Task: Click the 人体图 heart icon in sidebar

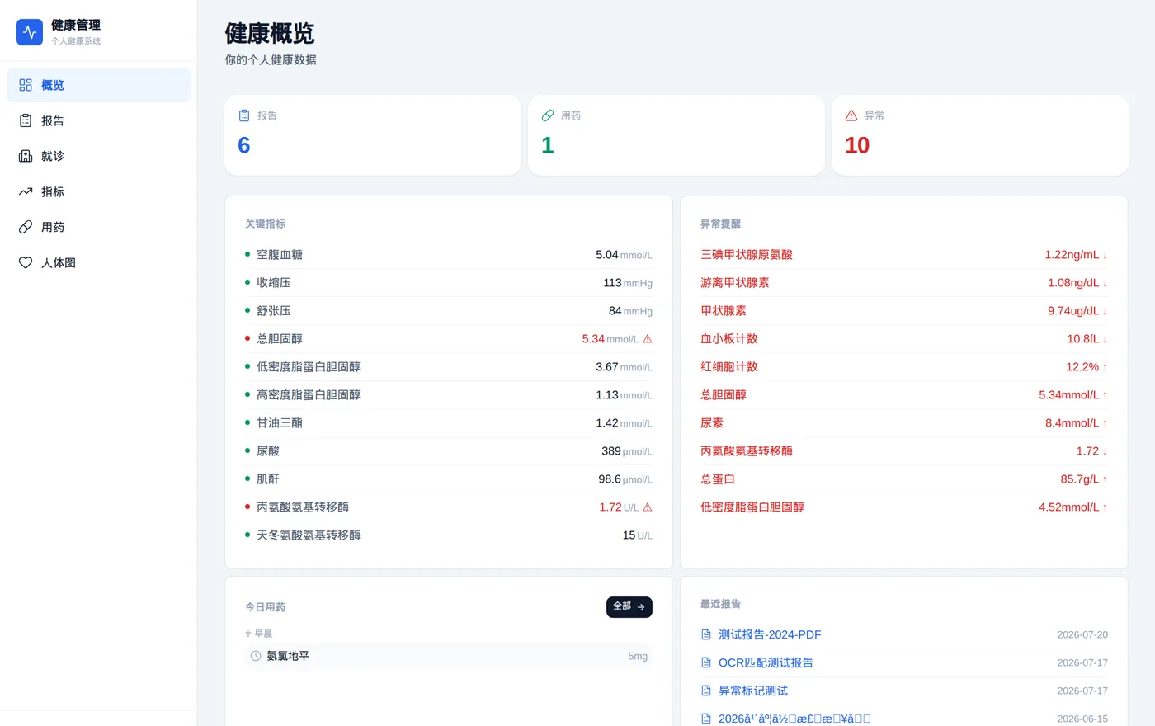Action: pyautogui.click(x=26, y=262)
